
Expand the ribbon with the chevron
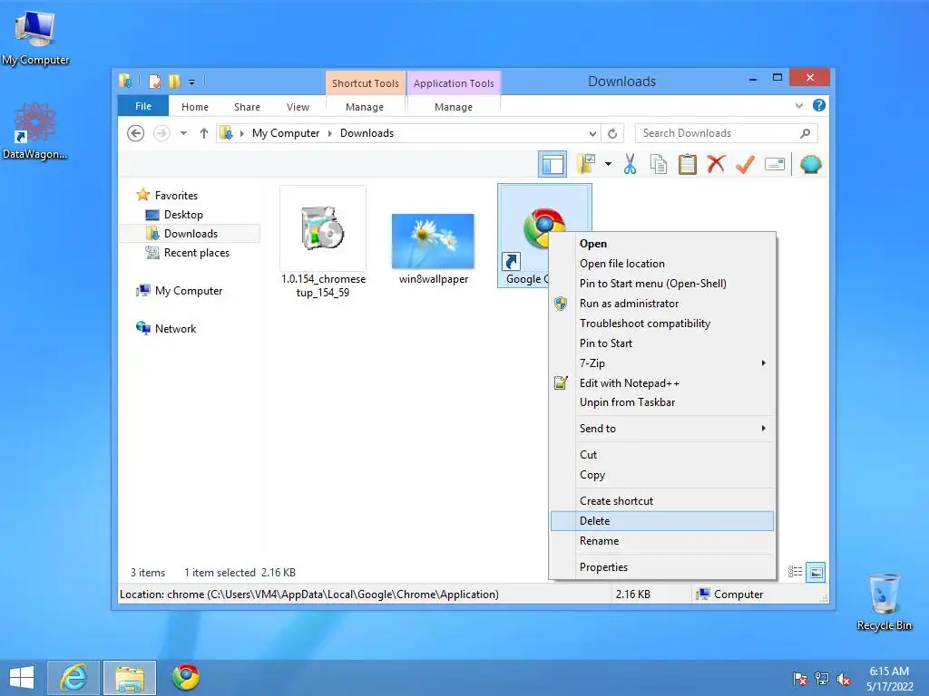pyautogui.click(x=798, y=106)
